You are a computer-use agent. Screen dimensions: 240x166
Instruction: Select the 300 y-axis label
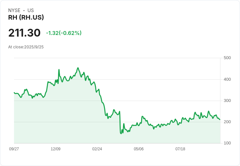[x=227, y=101]
